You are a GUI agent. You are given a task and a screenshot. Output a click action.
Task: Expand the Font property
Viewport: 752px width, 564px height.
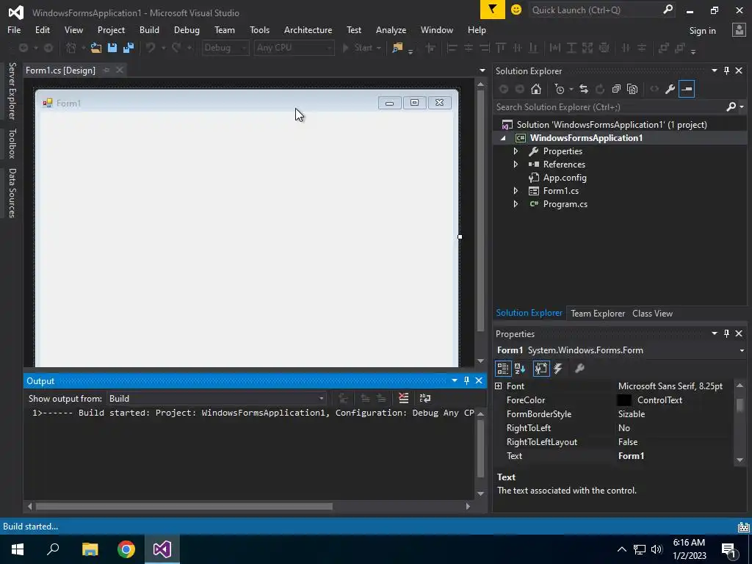coord(499,386)
